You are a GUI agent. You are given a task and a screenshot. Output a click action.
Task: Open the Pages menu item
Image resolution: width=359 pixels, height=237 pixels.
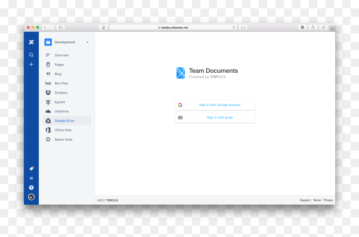[x=67, y=65]
